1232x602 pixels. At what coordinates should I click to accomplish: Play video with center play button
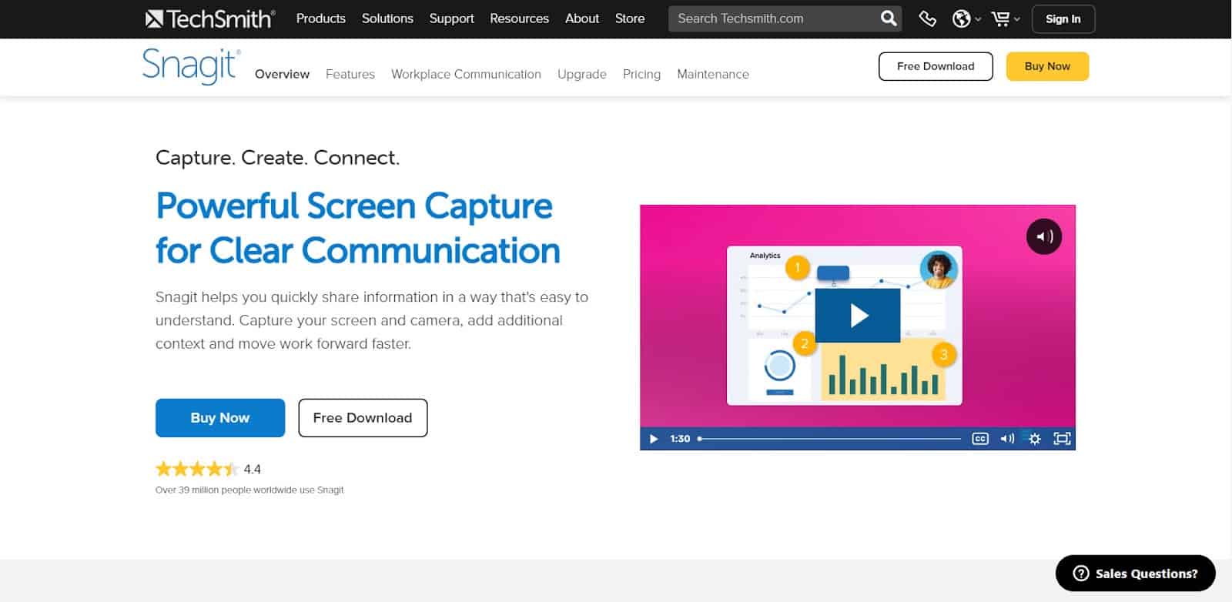click(858, 316)
